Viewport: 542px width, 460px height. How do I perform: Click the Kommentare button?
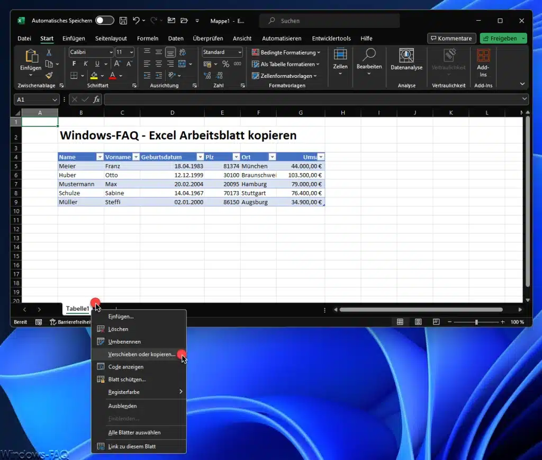pyautogui.click(x=451, y=38)
